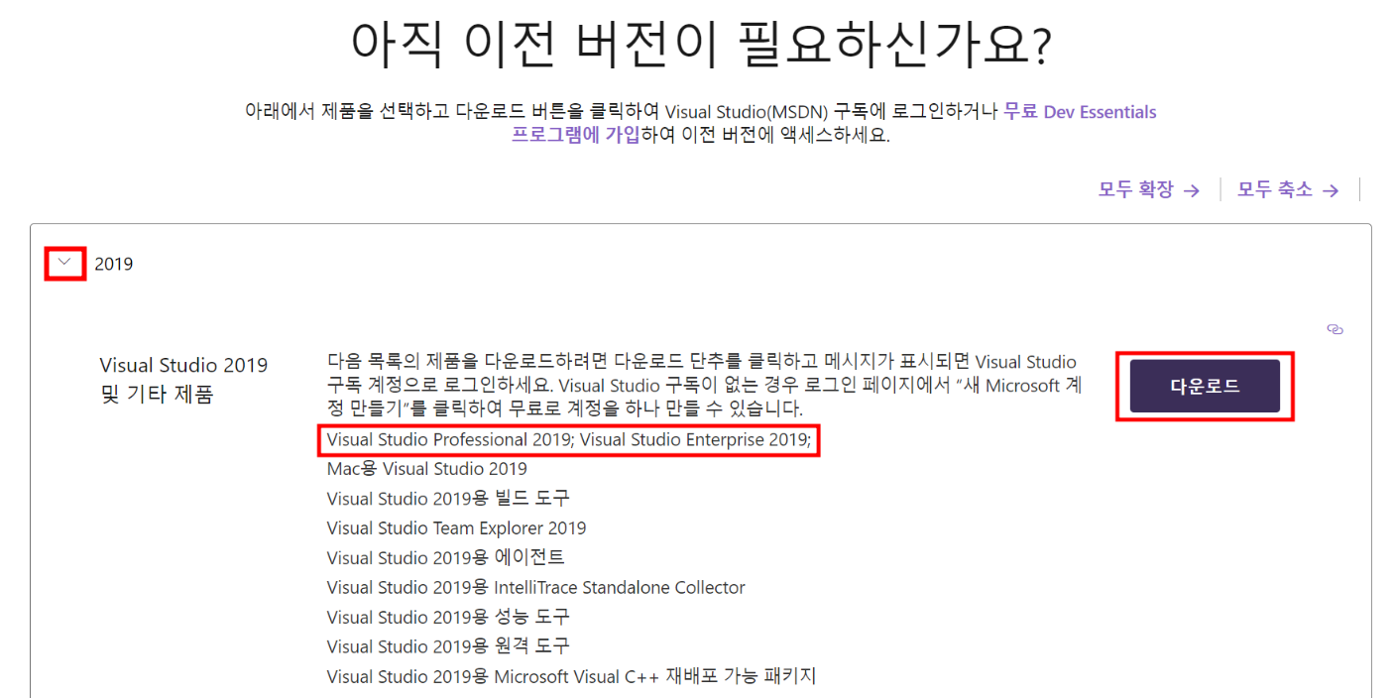Select Visual Studio 2019용 에이전트 item

click(446, 558)
